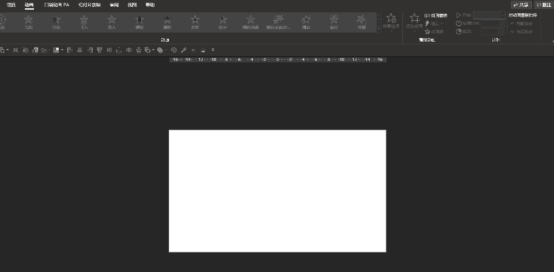Apply the Zoom animation effect
Screen dimensions: 554x272
306,22
